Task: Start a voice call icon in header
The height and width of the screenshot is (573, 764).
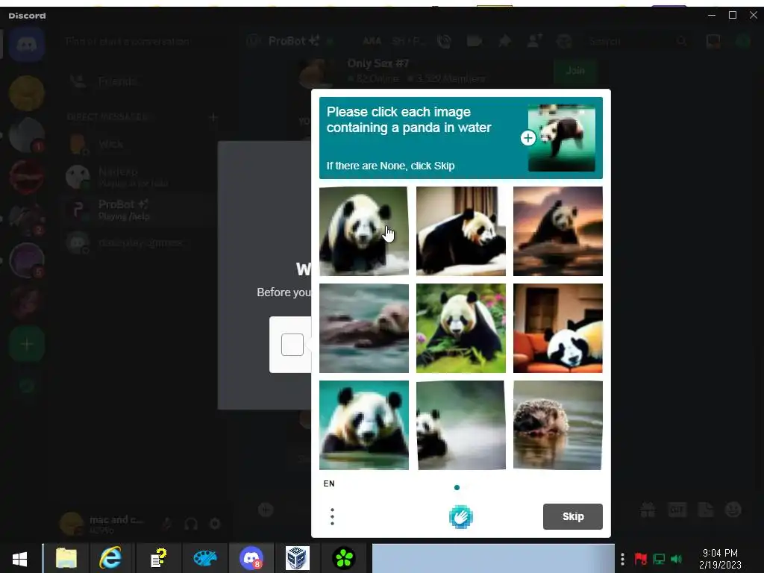Action: click(x=444, y=42)
